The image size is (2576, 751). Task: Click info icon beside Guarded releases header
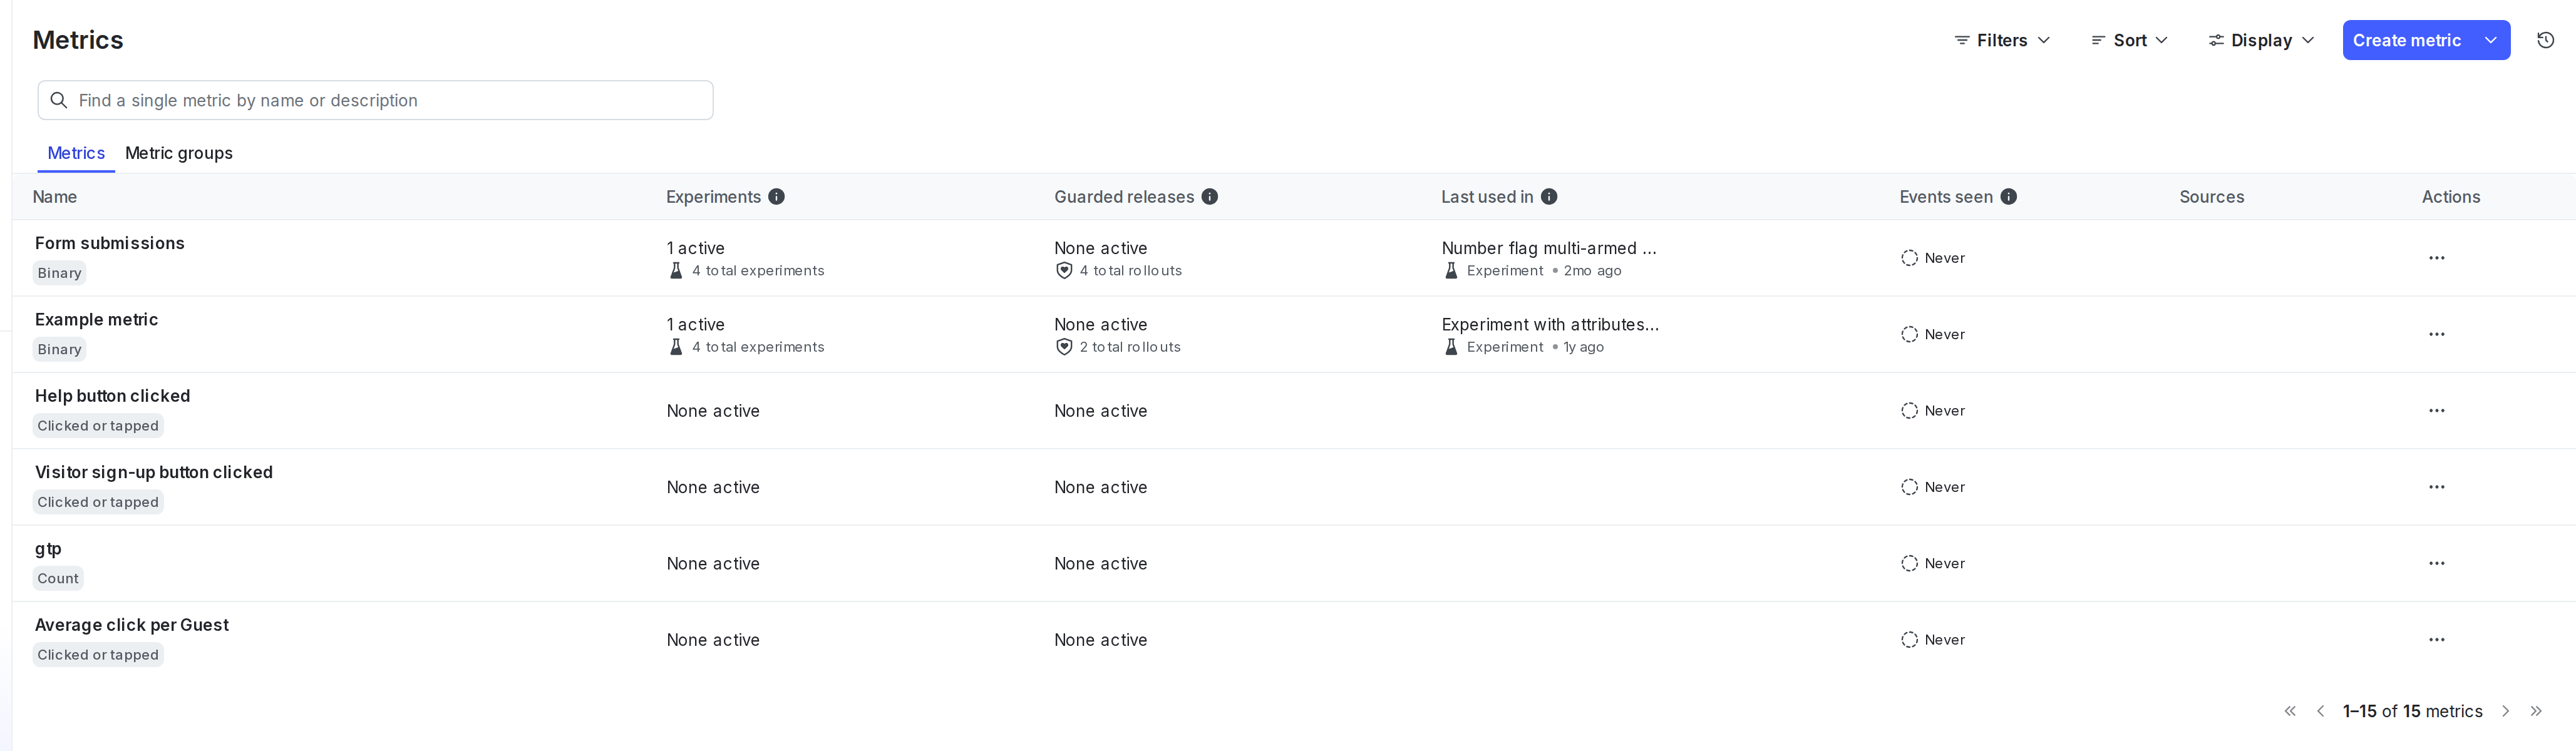click(1210, 196)
